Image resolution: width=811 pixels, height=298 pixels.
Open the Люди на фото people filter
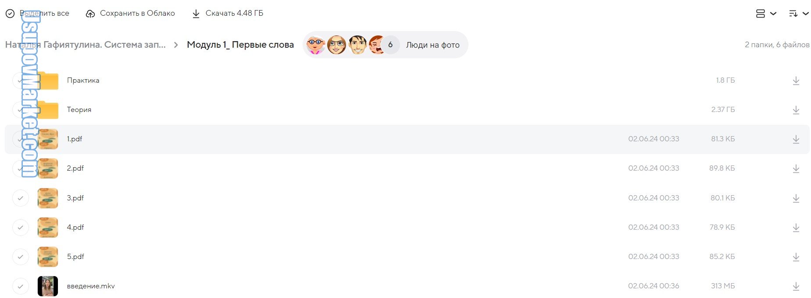(x=432, y=45)
